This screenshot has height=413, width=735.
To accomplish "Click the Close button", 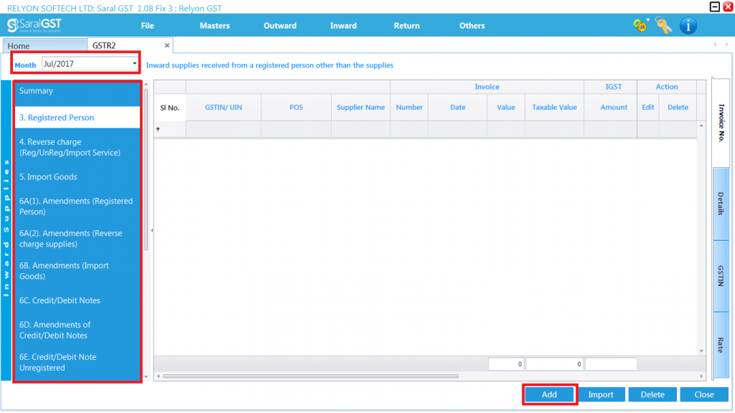I will [x=704, y=395].
